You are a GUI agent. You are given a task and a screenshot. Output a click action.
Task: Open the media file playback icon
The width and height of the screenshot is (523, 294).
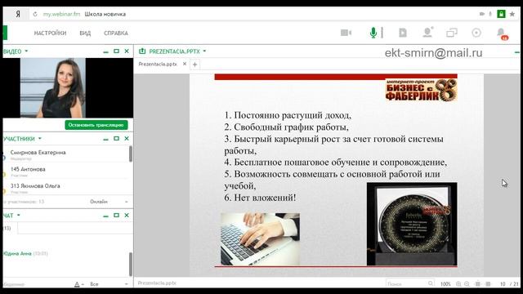click(x=403, y=33)
